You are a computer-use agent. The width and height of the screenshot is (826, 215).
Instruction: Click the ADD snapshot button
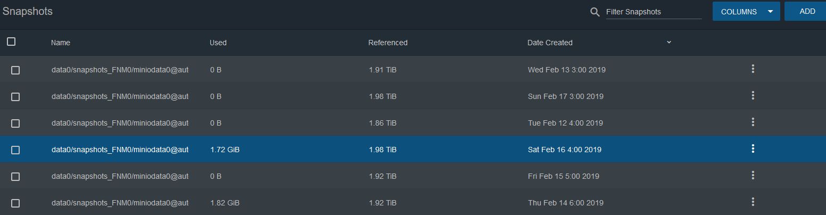pos(805,11)
